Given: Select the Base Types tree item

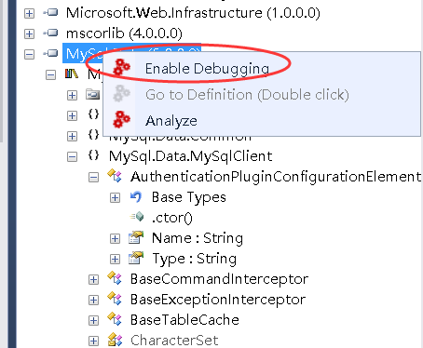Looking at the screenshot, I should tap(189, 197).
